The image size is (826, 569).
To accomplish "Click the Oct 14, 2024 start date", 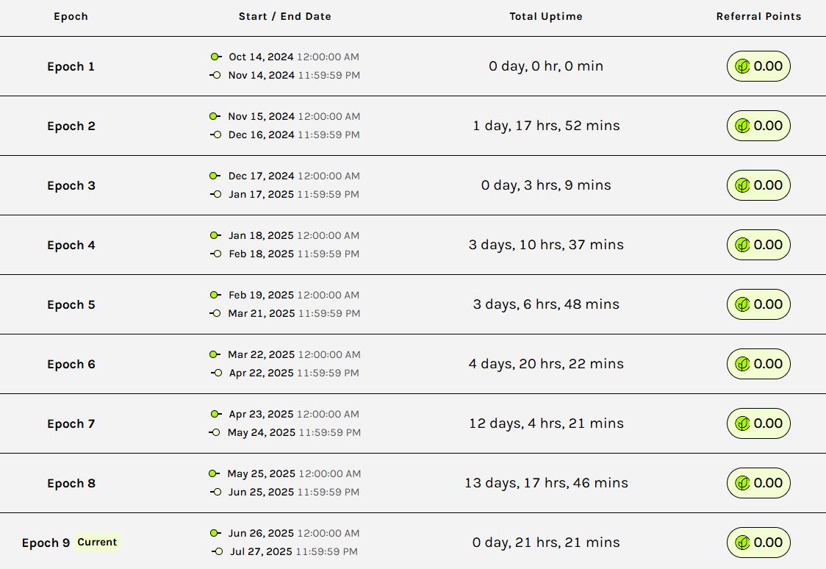I will pyautogui.click(x=261, y=57).
